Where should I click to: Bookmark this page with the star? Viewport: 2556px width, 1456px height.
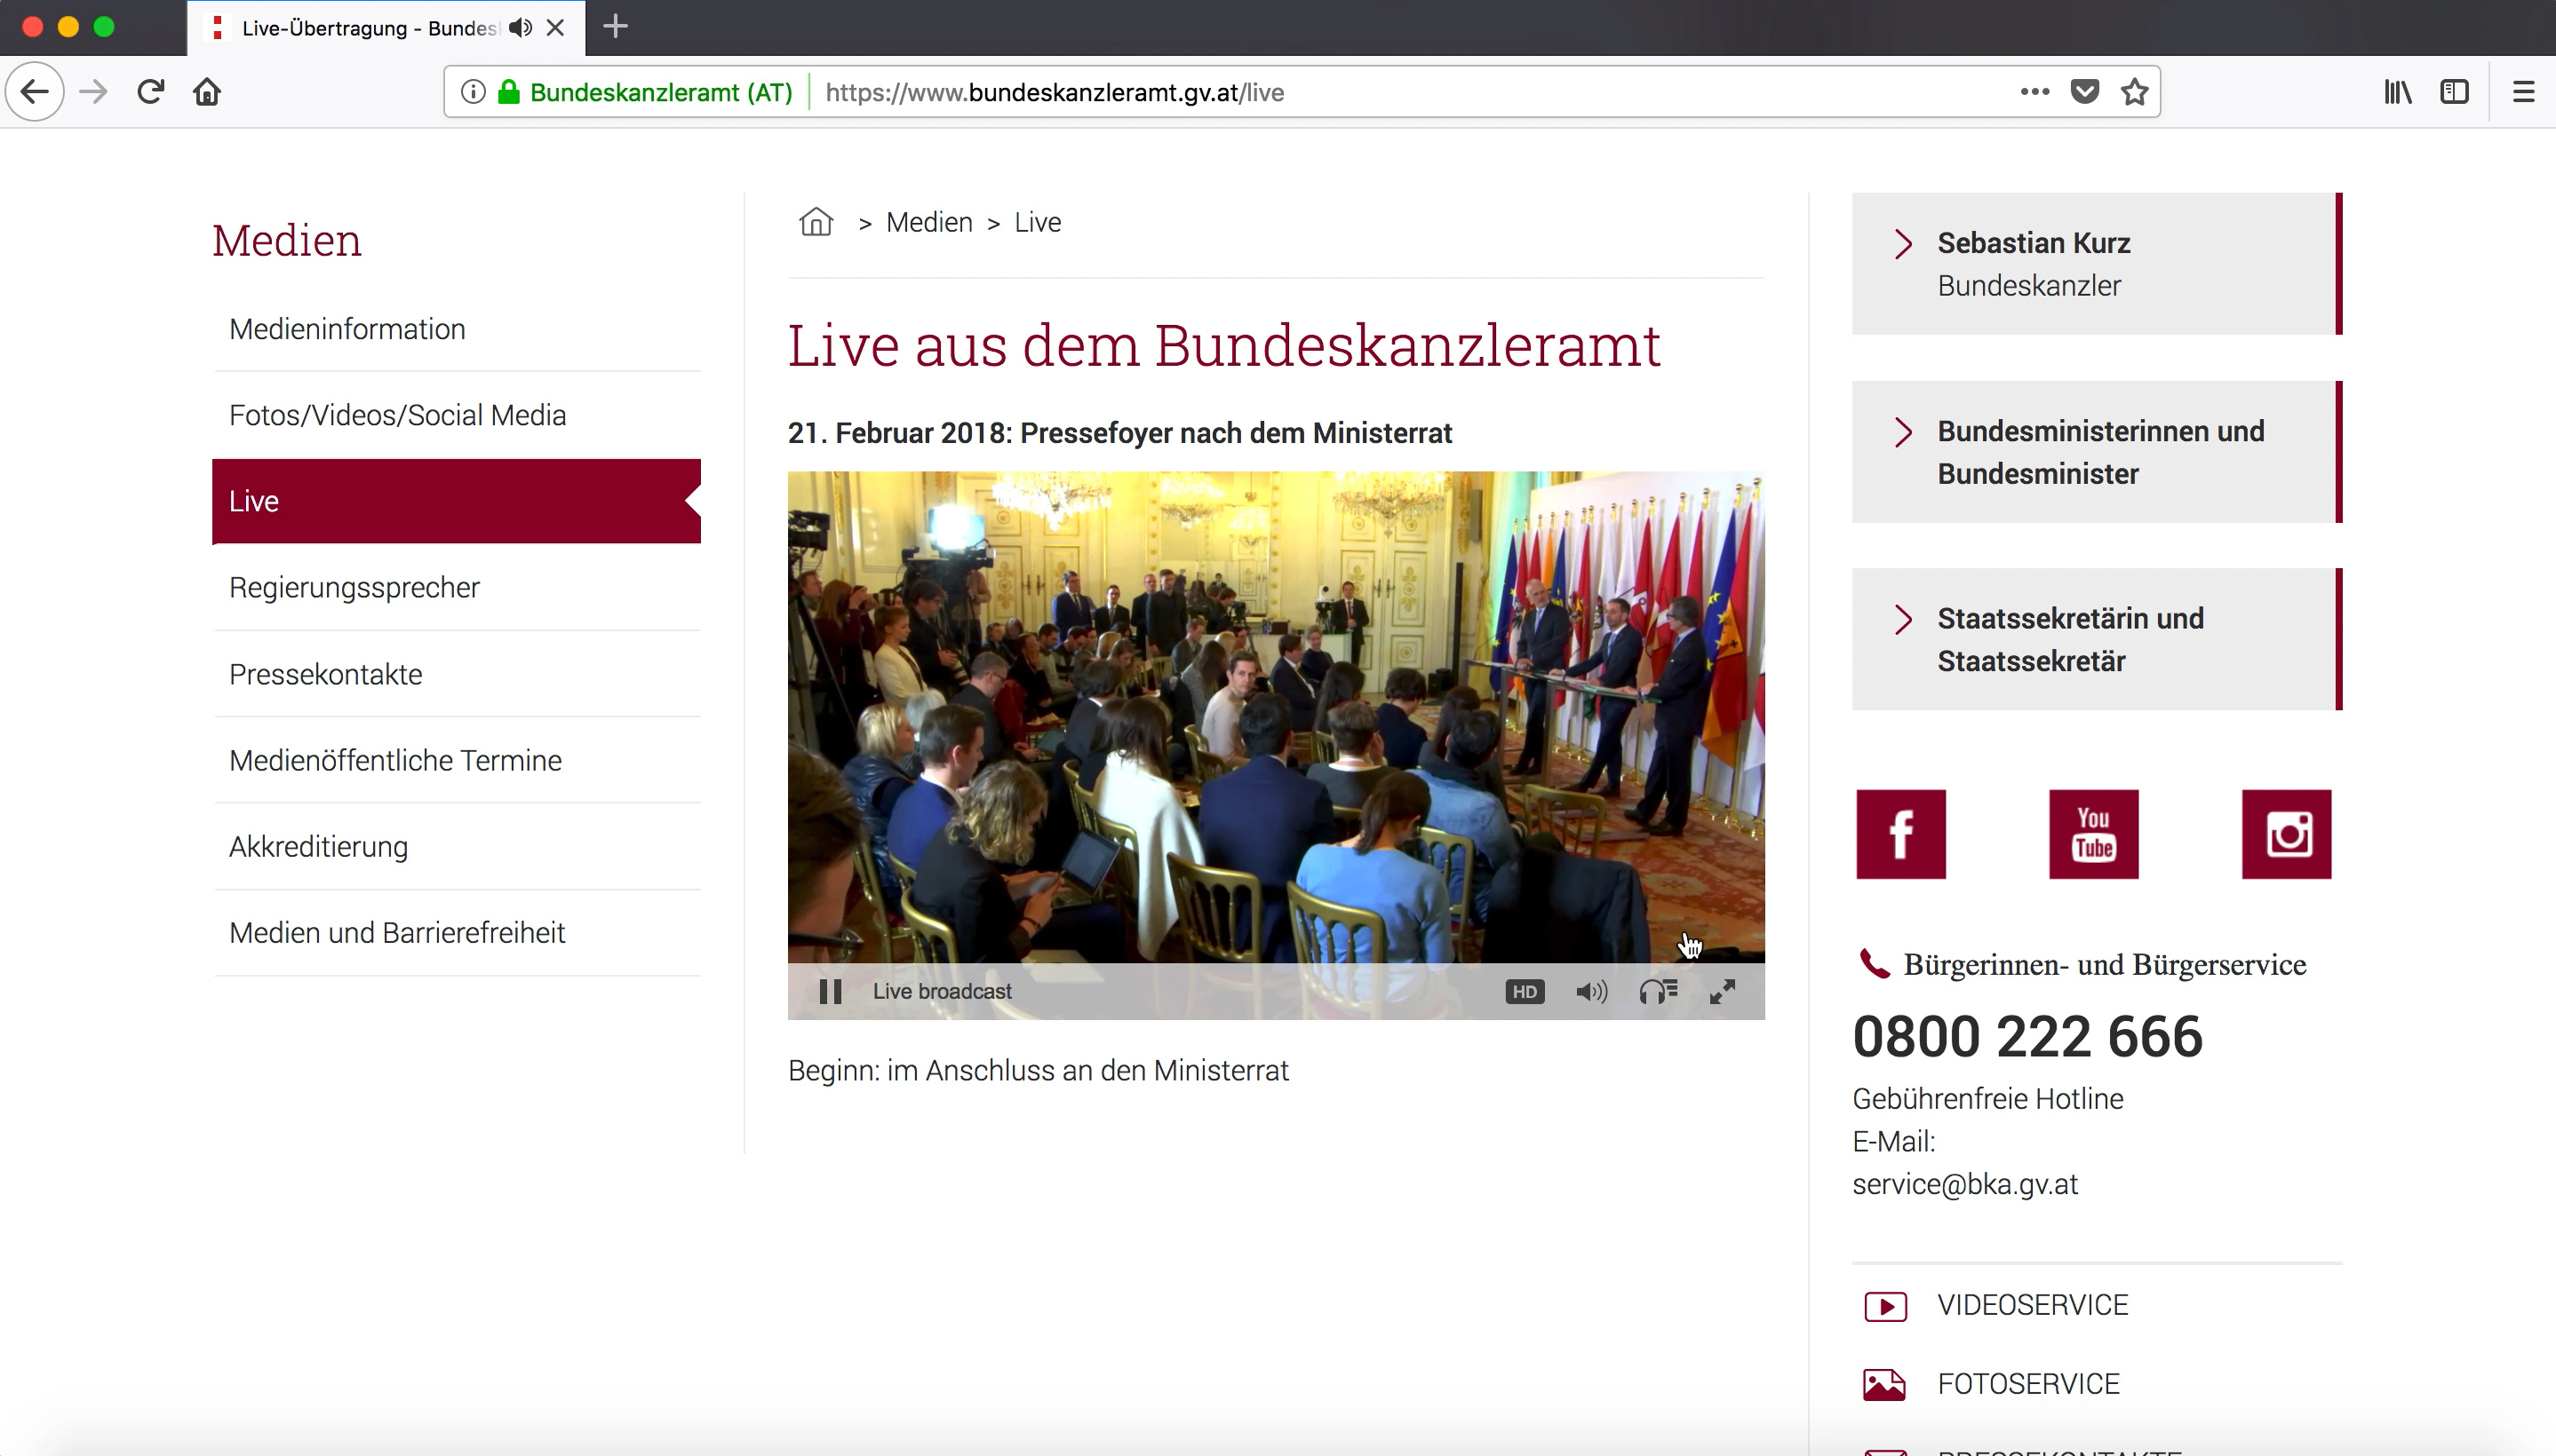tap(2135, 92)
